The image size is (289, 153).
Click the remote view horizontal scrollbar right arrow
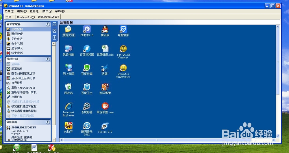coord(274,140)
